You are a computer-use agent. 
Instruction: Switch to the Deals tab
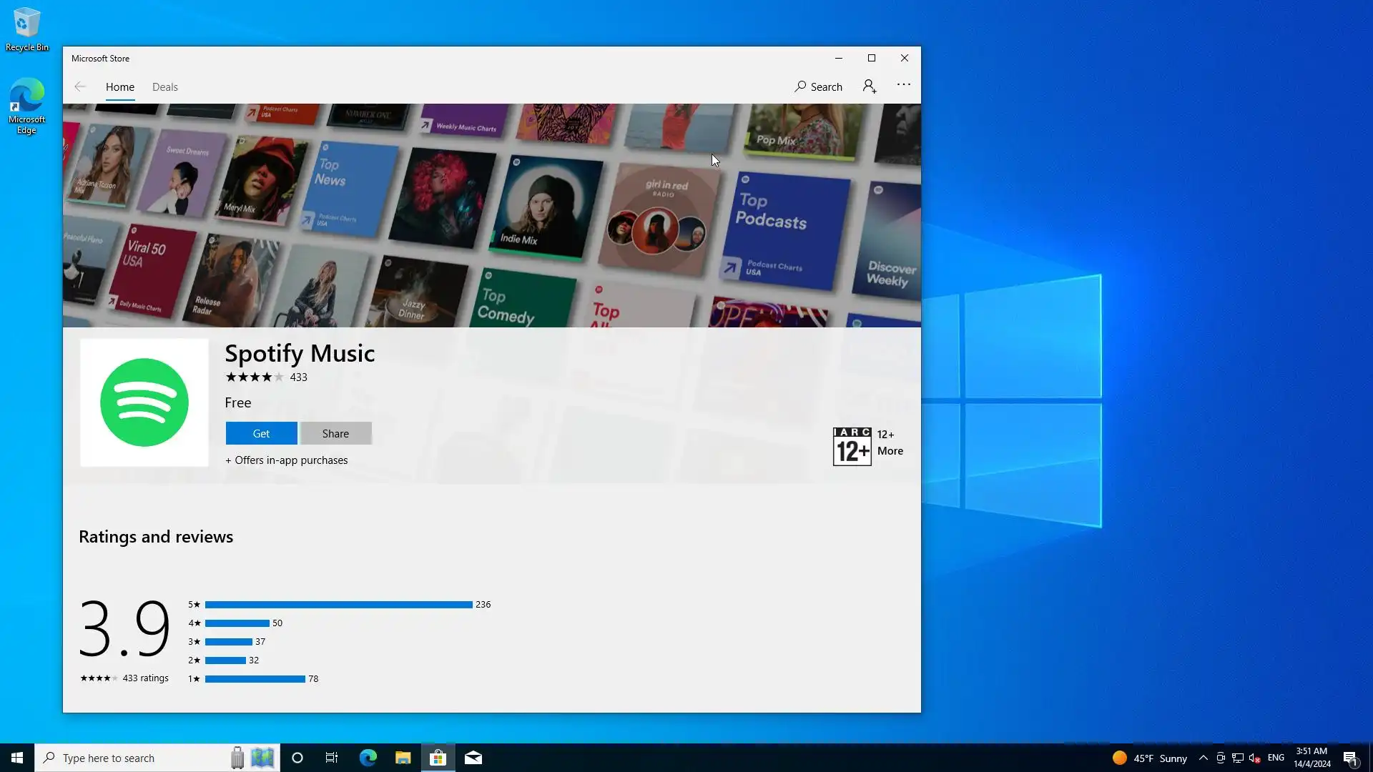point(164,86)
